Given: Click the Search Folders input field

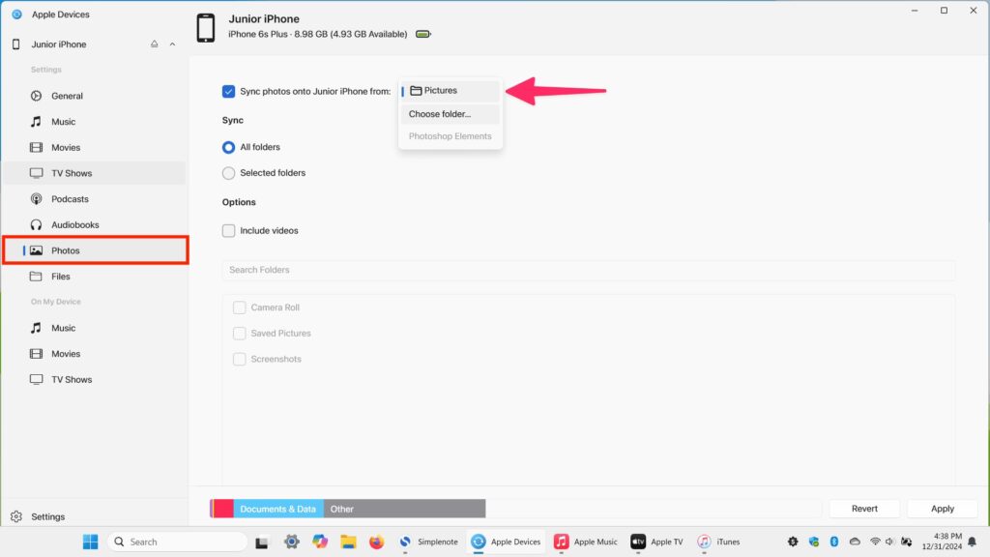Looking at the screenshot, I should tap(588, 270).
